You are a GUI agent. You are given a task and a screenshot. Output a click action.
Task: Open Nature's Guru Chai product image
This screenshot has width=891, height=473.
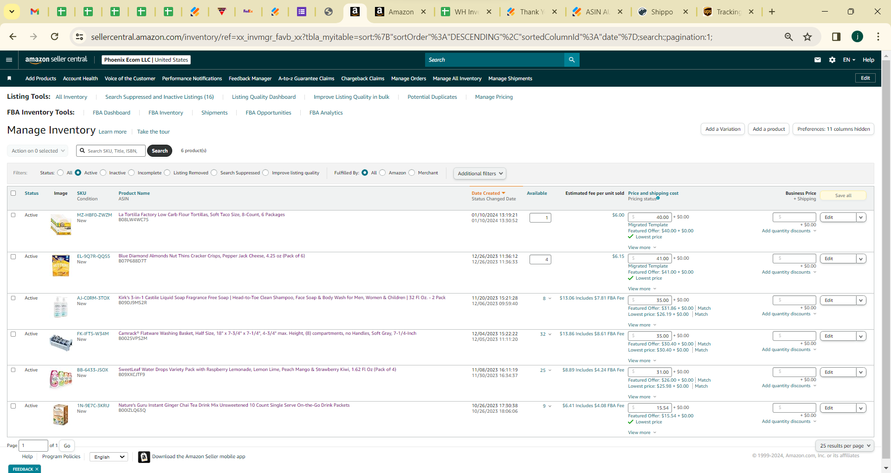point(61,415)
